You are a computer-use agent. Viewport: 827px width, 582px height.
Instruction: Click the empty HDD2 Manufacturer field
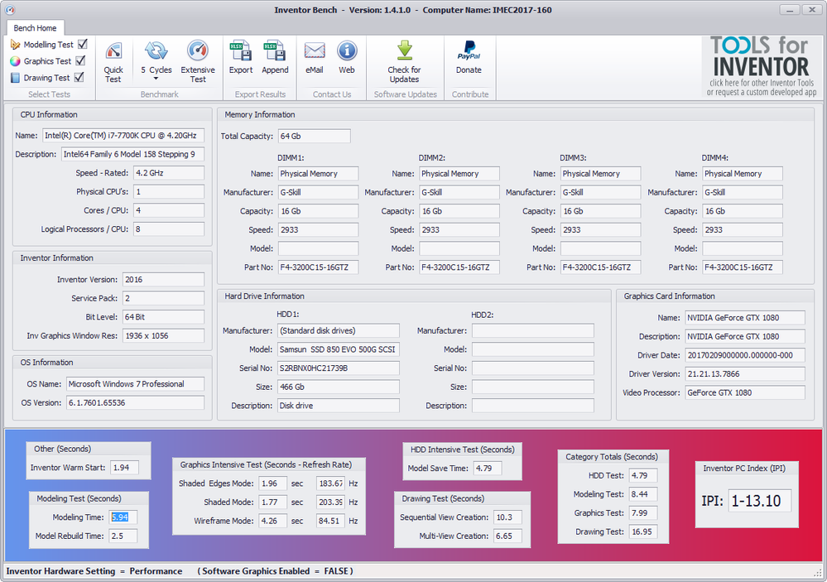[532, 331]
